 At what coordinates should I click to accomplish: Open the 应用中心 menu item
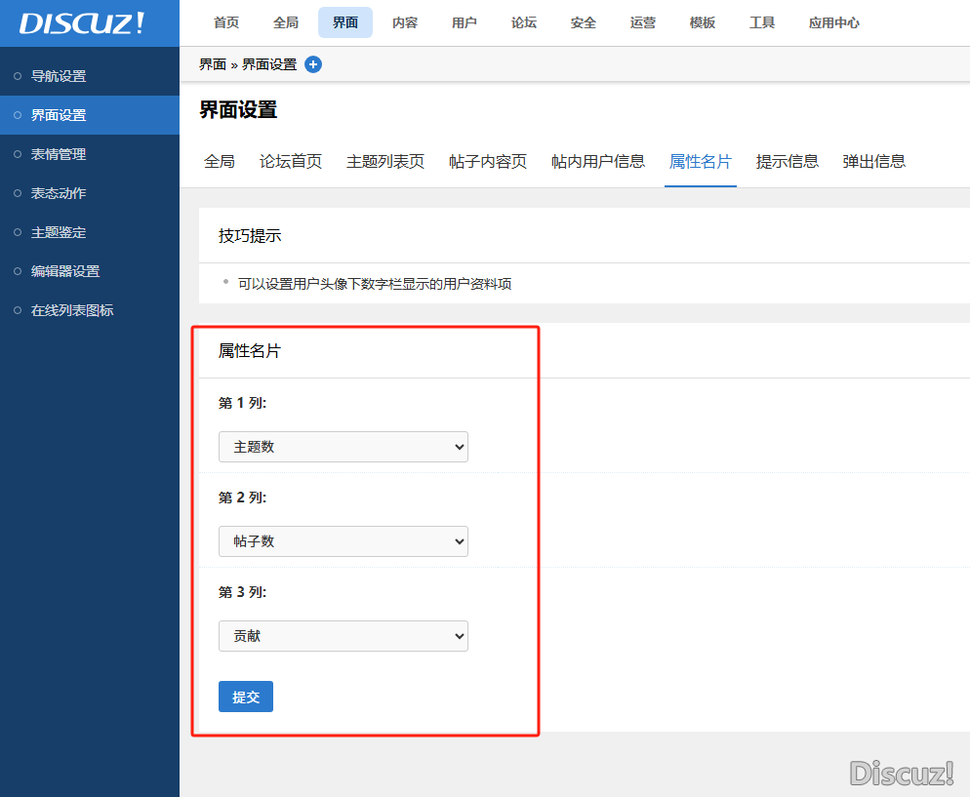pos(833,22)
